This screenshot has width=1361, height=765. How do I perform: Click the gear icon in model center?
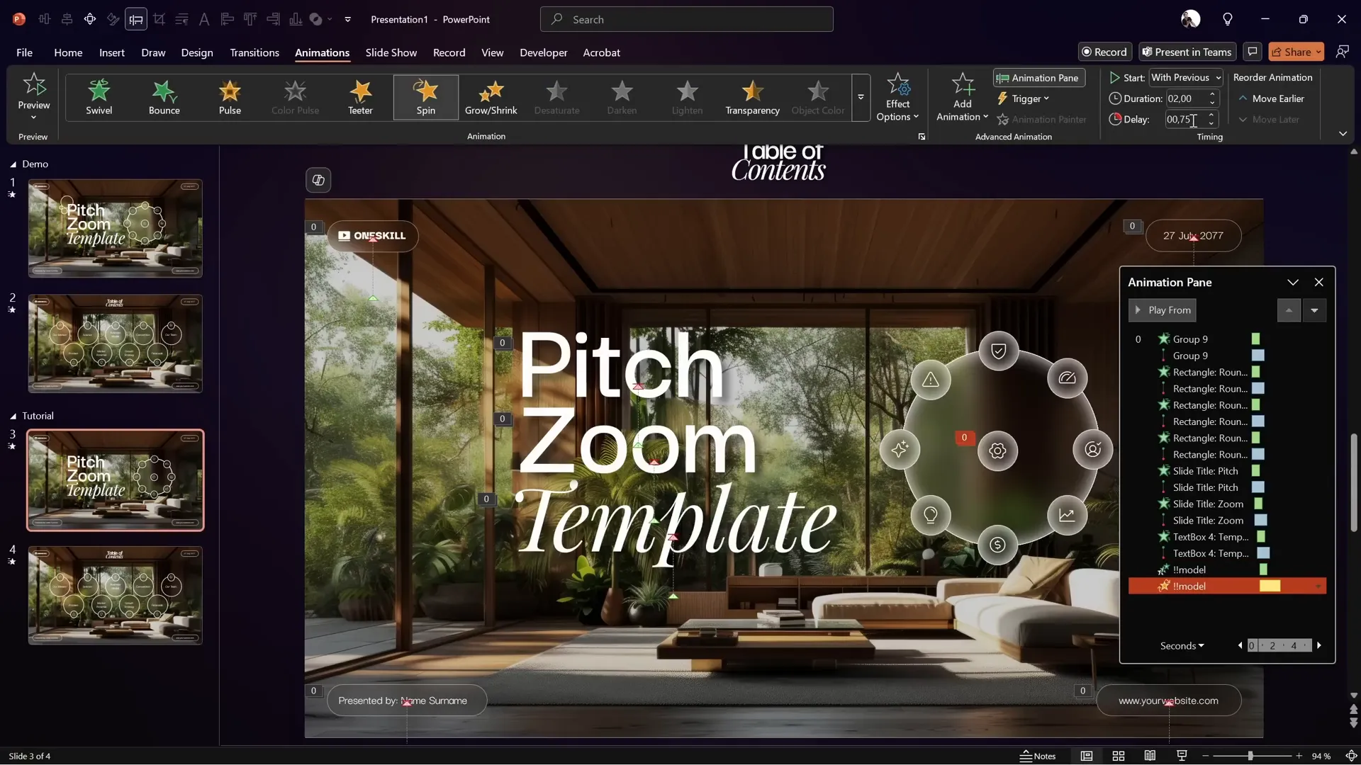tap(997, 450)
